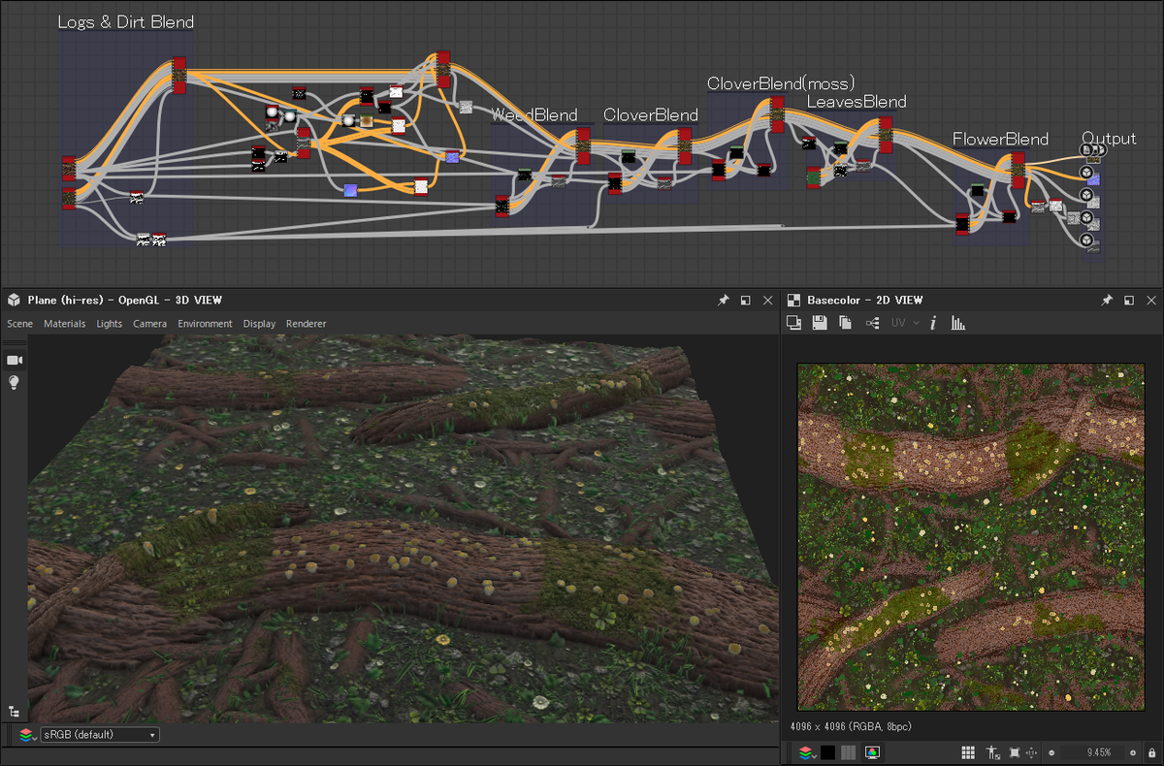This screenshot has width=1164, height=766.
Task: Select the red blend node in CloverBlend frame
Action: [685, 145]
